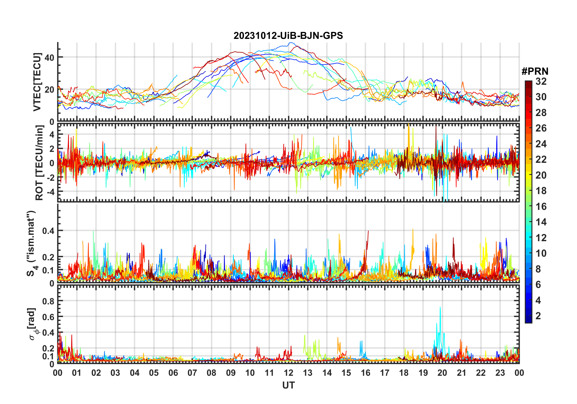Click the "24" PRN colorbar label
Screen dimensions: 577x404
click(x=541, y=144)
